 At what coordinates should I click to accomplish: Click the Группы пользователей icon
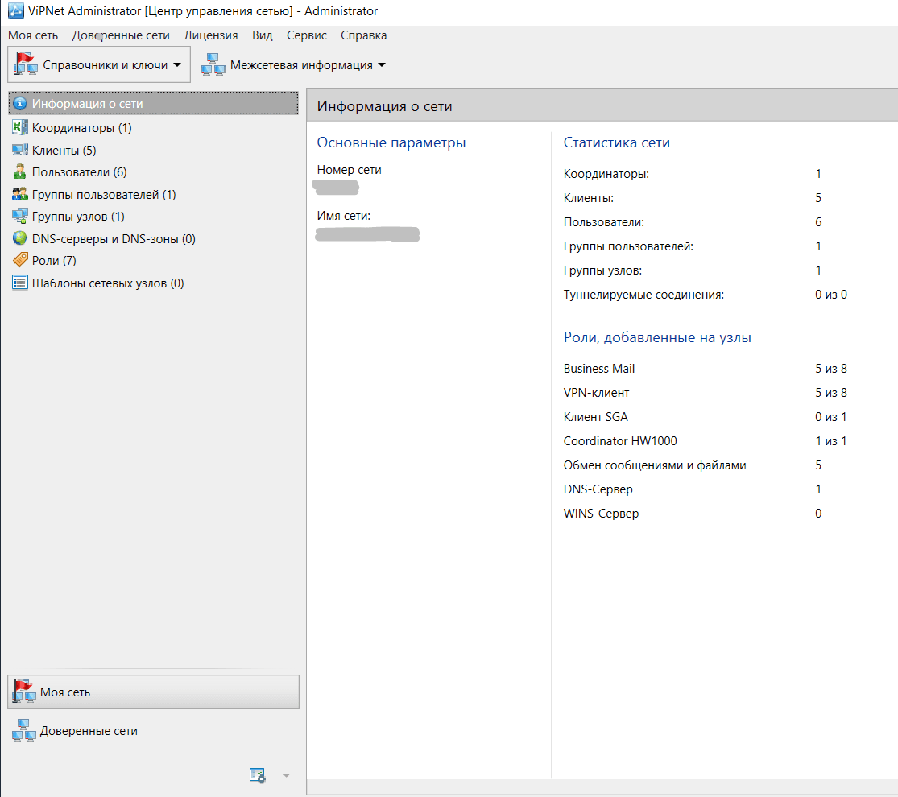click(20, 194)
